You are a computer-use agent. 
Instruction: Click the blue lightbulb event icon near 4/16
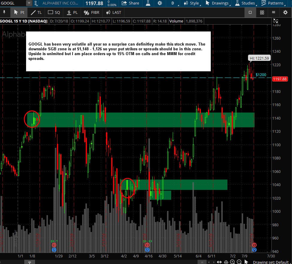[147, 250]
